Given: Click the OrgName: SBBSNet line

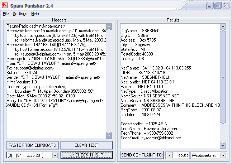Looking at the screenshot, I should click(139, 31).
